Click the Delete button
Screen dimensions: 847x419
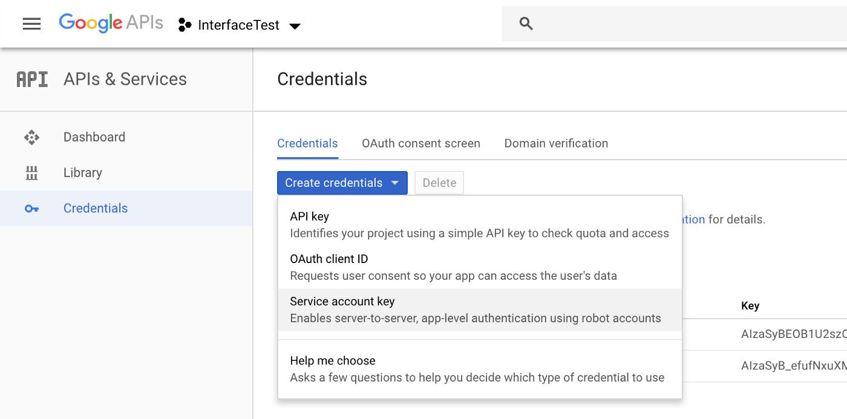pyautogui.click(x=439, y=183)
